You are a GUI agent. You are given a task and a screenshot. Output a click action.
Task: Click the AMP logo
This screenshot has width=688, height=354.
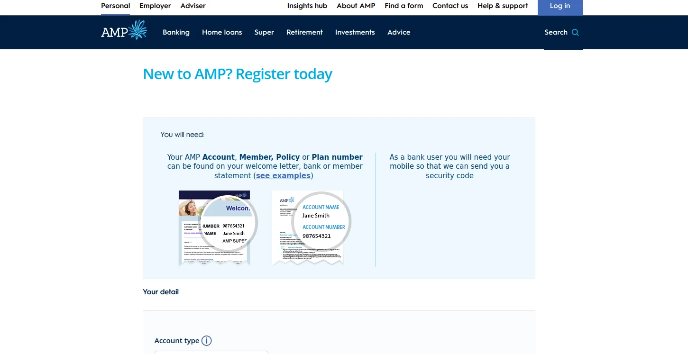(x=124, y=30)
